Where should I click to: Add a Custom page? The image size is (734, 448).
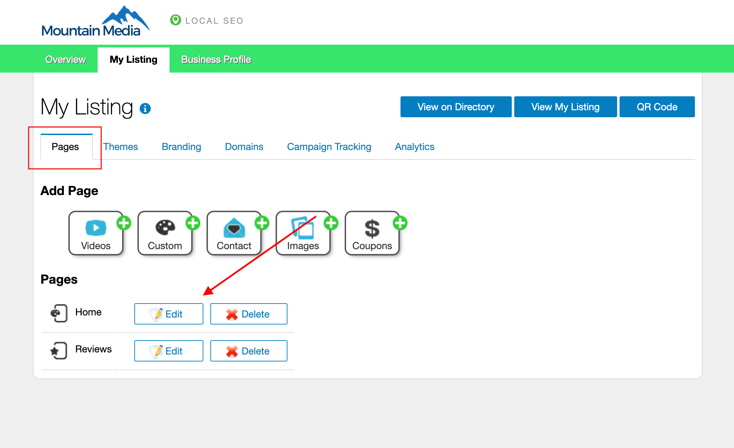(165, 233)
